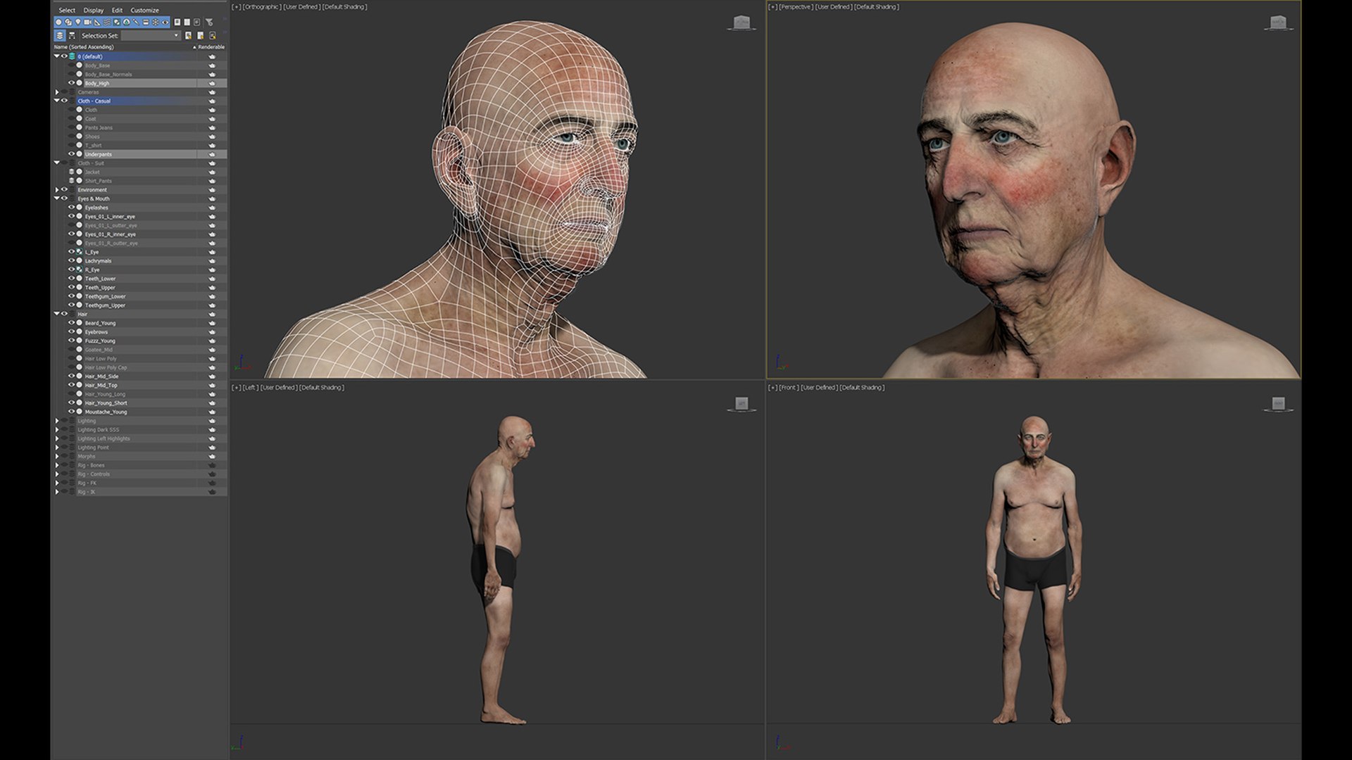Collapse the Cloth - Casual layer
The image size is (1352, 760).
click(57, 101)
